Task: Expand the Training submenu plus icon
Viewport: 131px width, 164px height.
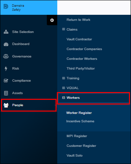Action: [64, 78]
